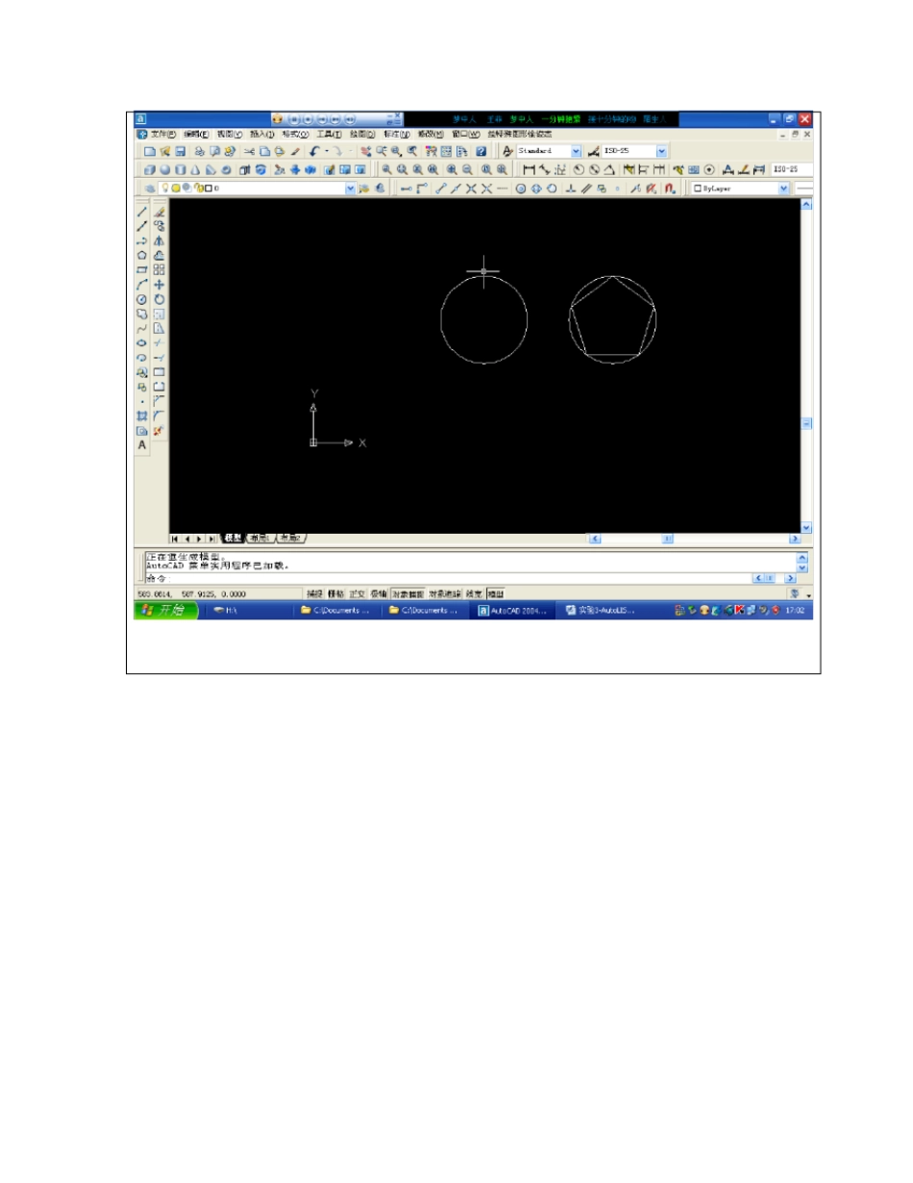Expand the layer list dropdown

point(350,189)
